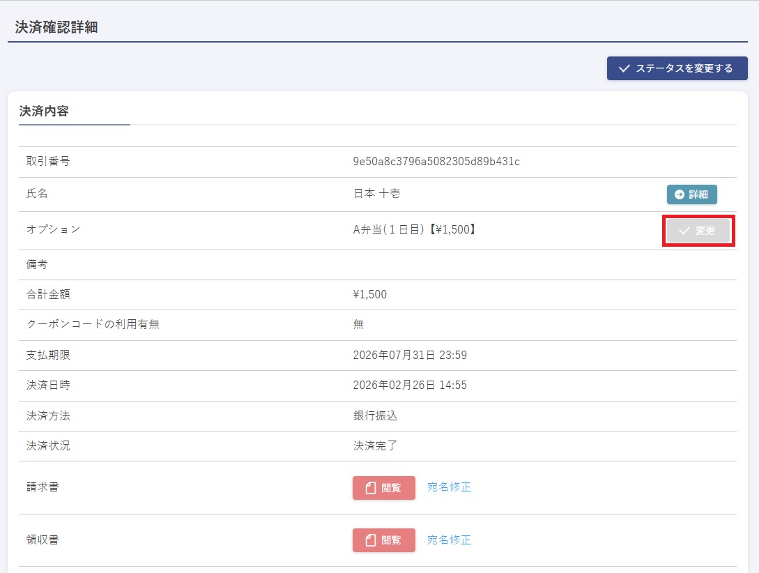
Task: Click checkmark icon in ステータスを変更する button
Action: coord(624,68)
